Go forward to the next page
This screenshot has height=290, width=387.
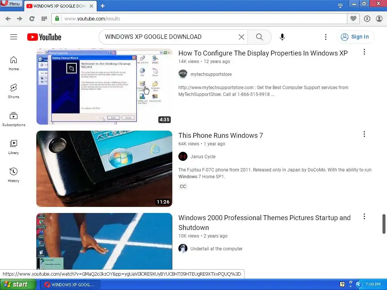click(x=20, y=19)
